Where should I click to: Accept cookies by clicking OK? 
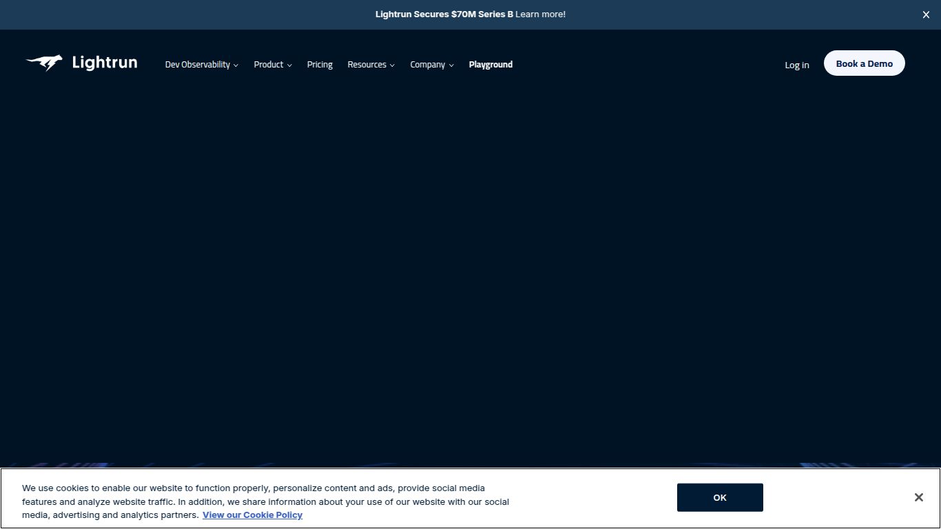click(x=719, y=497)
